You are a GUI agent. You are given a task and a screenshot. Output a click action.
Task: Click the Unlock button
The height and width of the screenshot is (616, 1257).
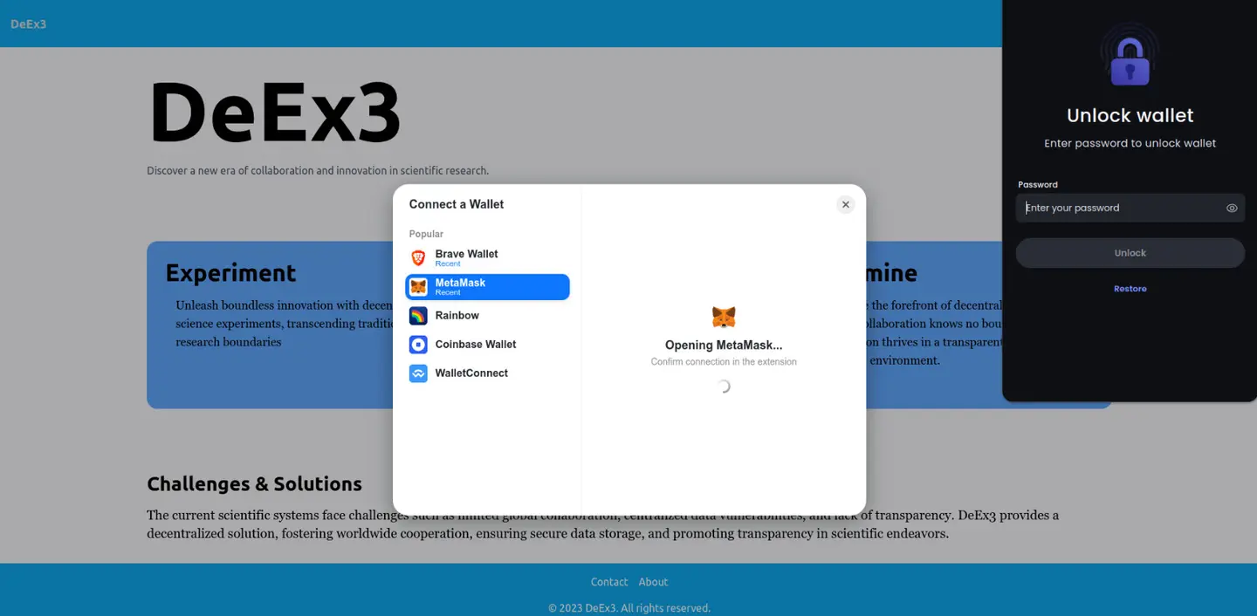click(1130, 253)
